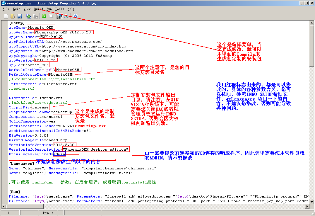Open the Run menu
The image size is (315, 216).
[x=49, y=9]
